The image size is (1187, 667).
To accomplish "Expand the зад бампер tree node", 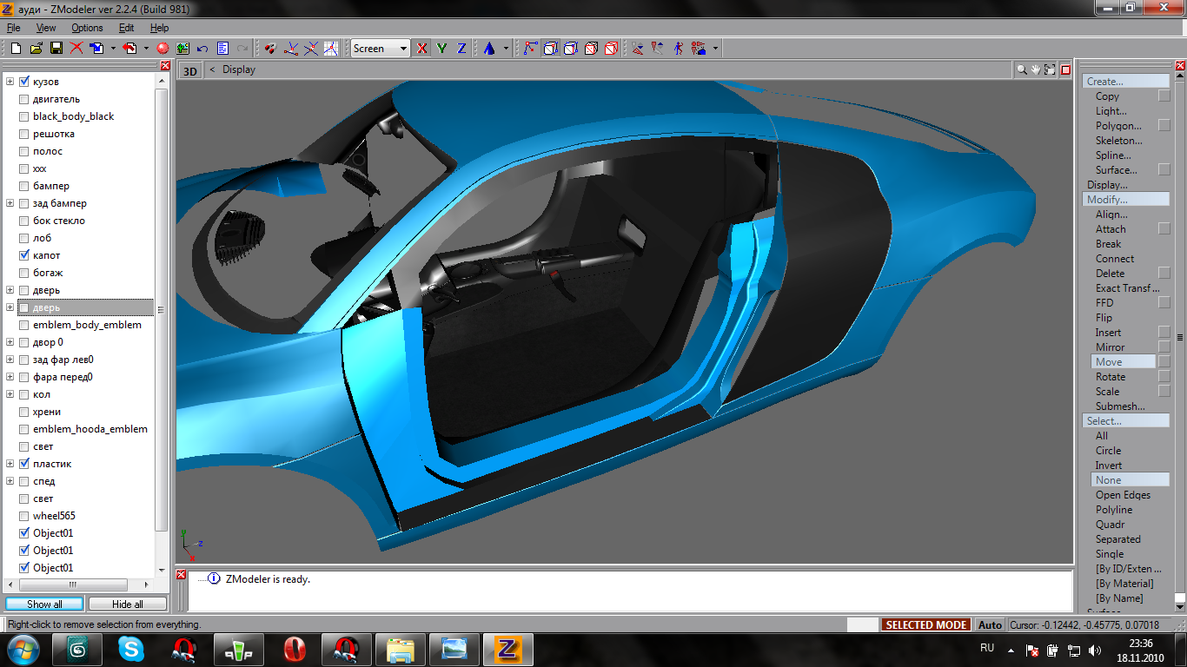I will pyautogui.click(x=10, y=203).
